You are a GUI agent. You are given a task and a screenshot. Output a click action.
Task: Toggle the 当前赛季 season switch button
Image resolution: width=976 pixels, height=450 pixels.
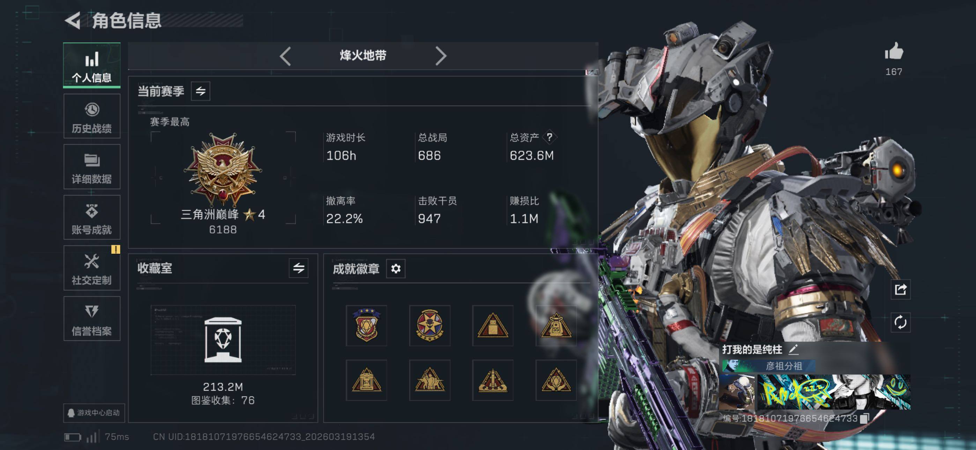[200, 91]
